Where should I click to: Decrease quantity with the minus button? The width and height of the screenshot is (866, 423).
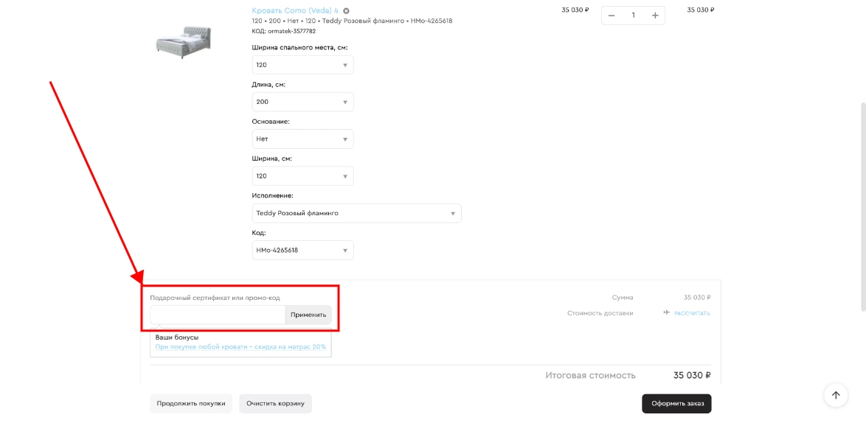612,15
